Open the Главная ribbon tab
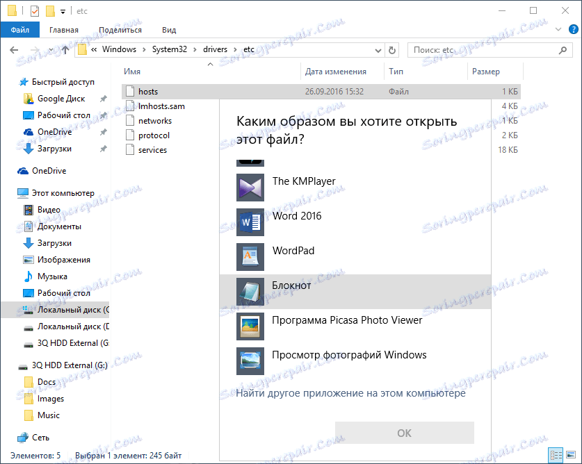 pos(64,30)
